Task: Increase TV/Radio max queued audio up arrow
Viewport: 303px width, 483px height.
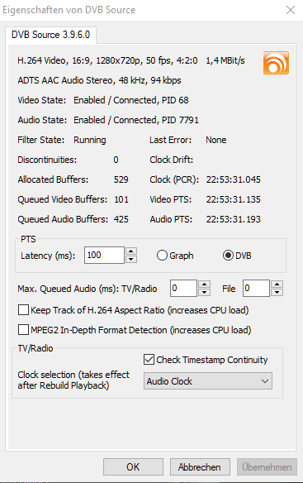Action: [204, 284]
